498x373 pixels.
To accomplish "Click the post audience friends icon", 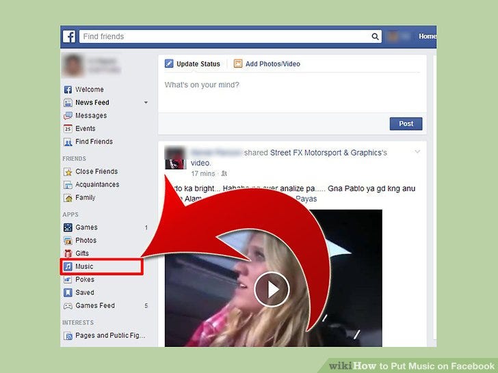I will [x=224, y=174].
